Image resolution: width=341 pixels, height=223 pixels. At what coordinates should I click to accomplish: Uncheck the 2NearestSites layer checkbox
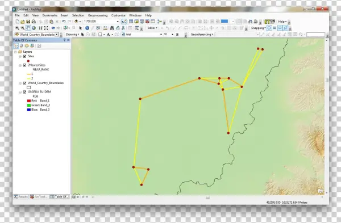24,65
